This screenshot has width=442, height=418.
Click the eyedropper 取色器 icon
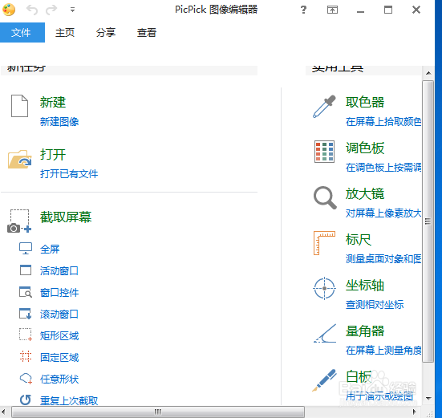324,106
